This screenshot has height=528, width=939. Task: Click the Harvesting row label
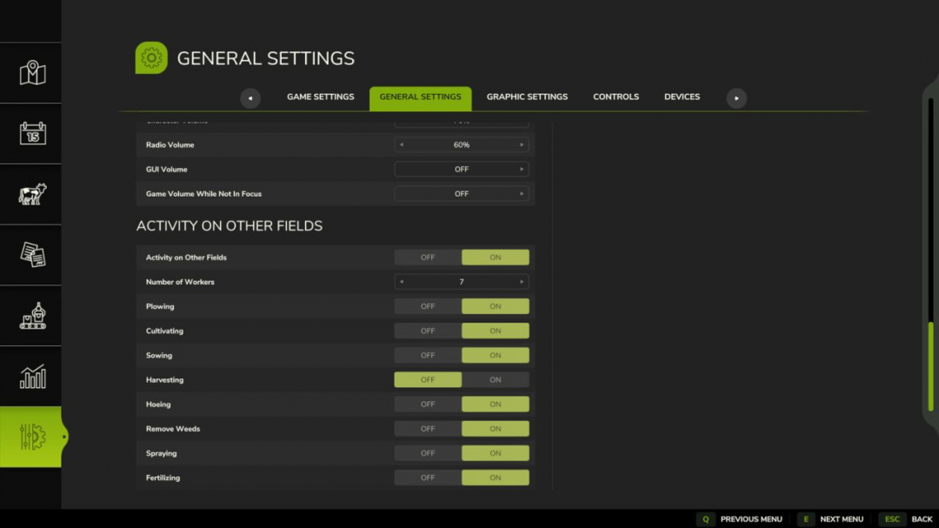pyautogui.click(x=164, y=380)
